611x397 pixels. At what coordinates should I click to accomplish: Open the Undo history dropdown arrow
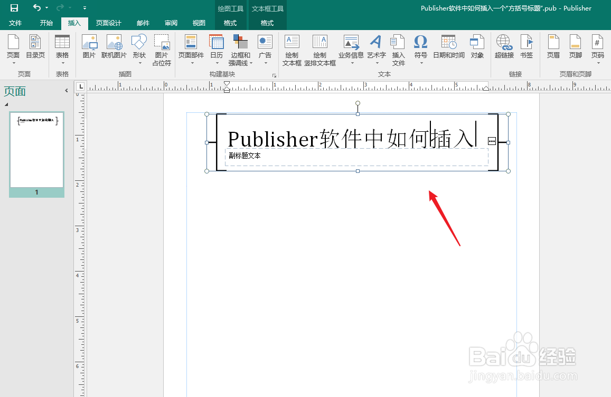point(47,8)
